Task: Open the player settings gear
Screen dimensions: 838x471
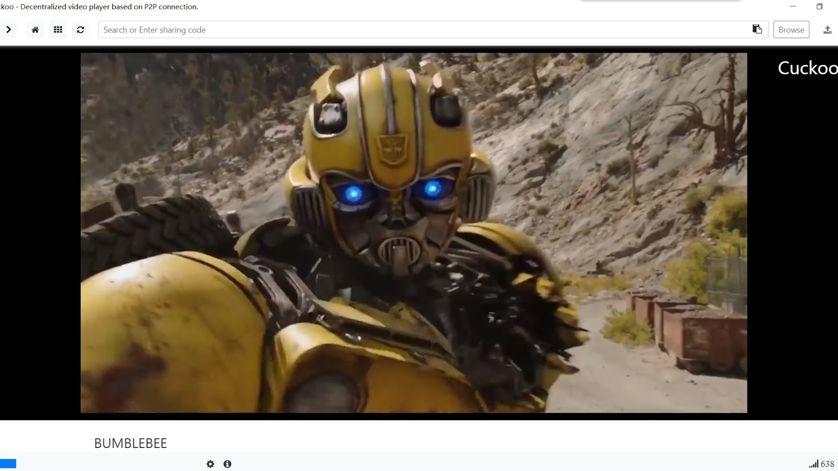Action: 211,464
